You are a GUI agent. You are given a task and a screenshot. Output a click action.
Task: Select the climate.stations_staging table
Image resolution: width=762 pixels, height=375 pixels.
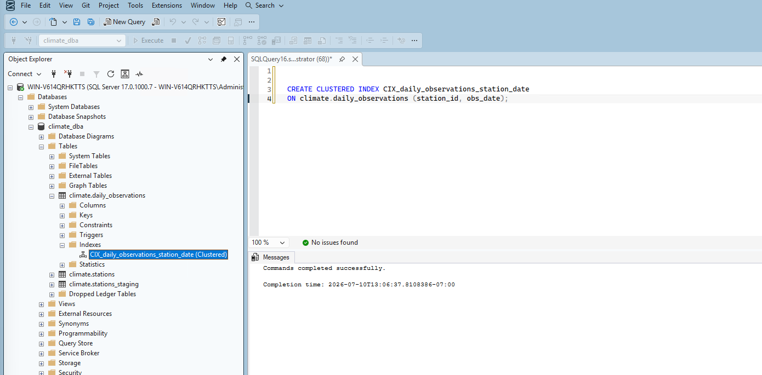click(104, 284)
